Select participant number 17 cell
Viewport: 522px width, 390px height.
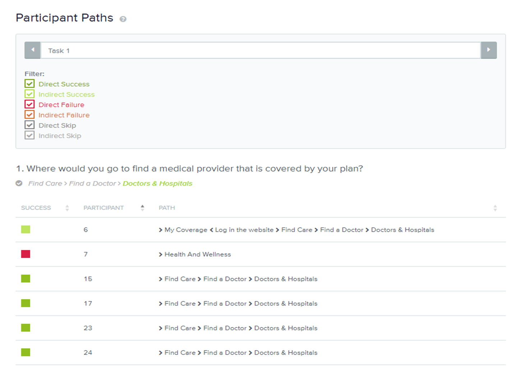point(88,303)
